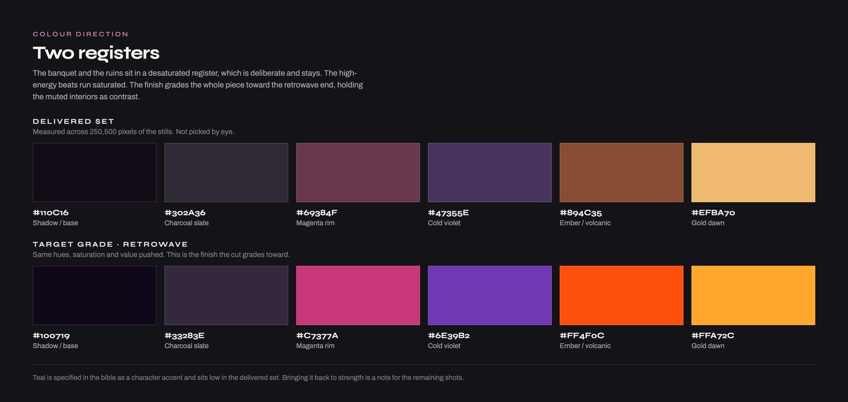Viewport: 848px width, 402px height.
Task: Click the Teal footnote at the bottom
Action: (248, 378)
